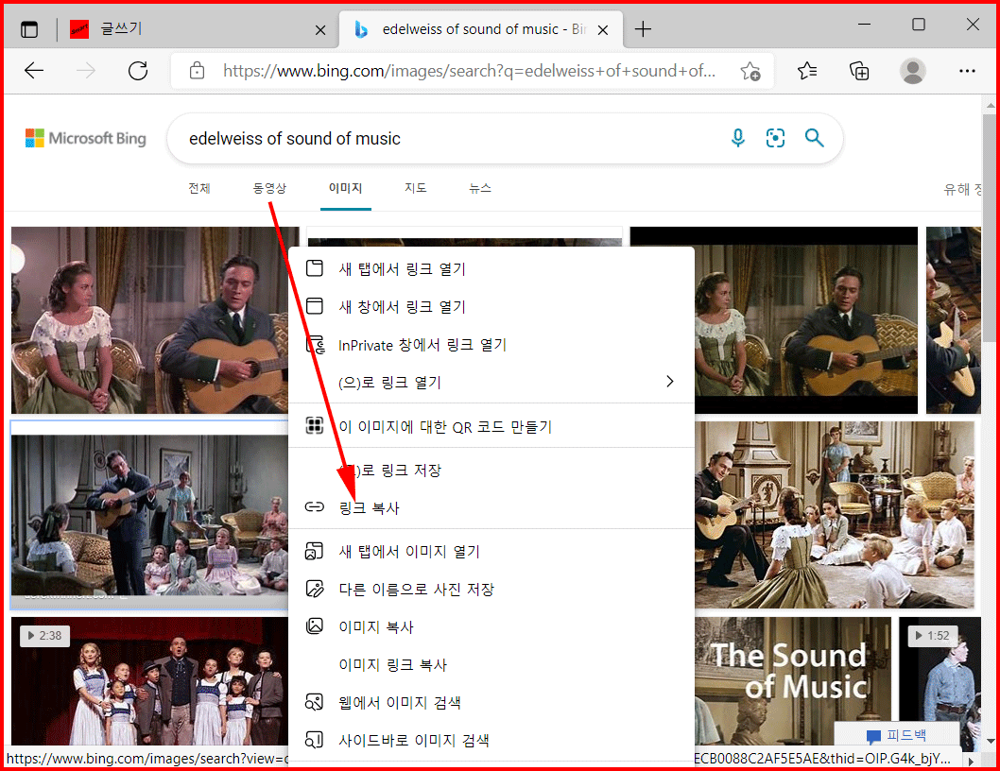Choose 링크 복사 in context menu

click(x=491, y=507)
